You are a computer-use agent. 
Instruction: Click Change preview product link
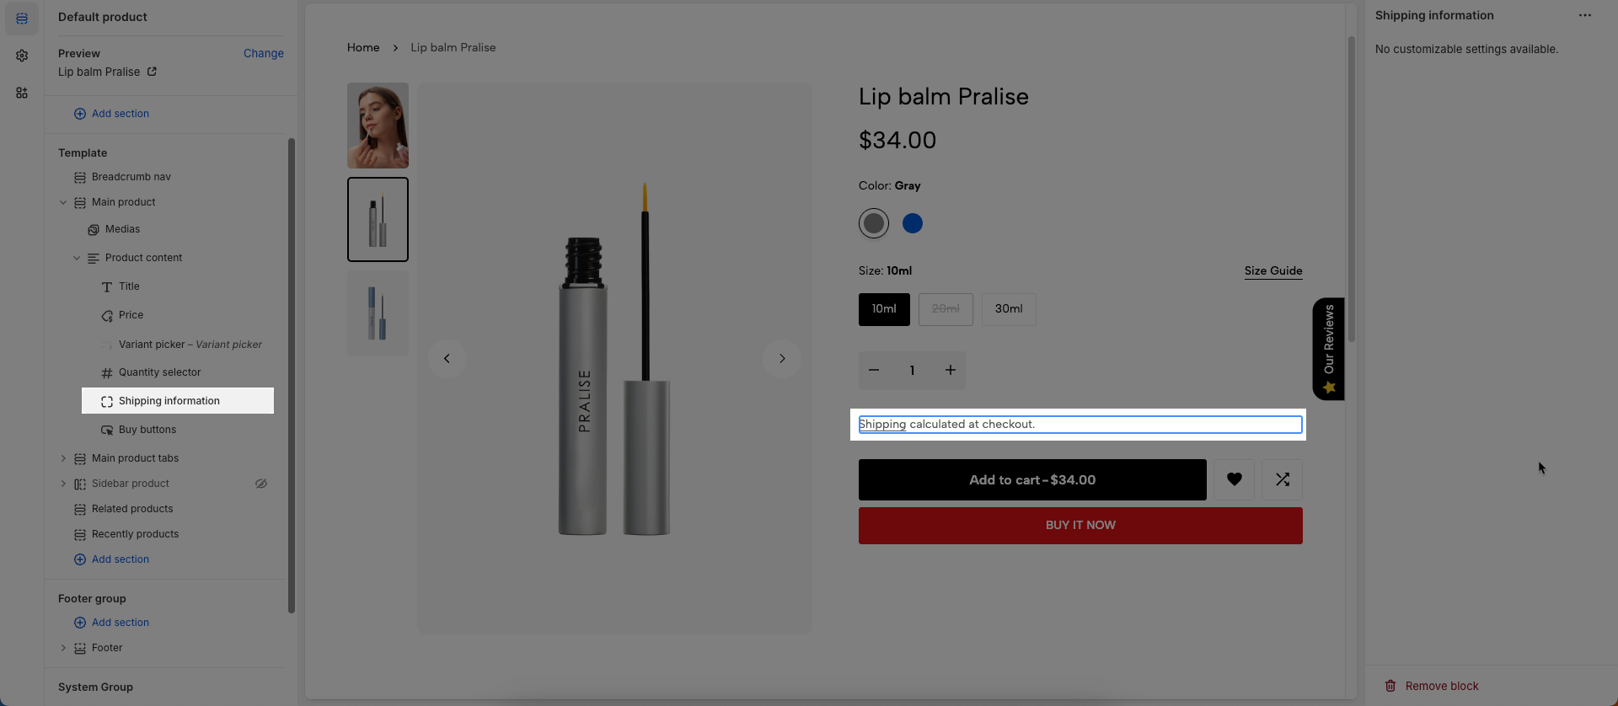point(264,53)
